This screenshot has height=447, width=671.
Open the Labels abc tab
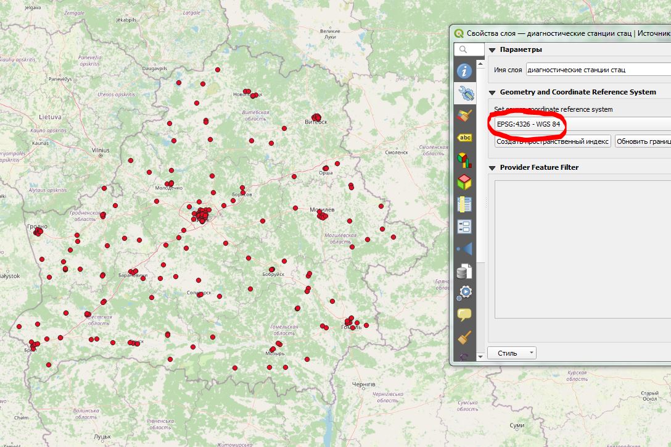[x=464, y=138]
